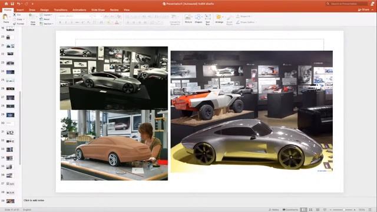
Task: Click the English language status text
Action: click(x=27, y=210)
